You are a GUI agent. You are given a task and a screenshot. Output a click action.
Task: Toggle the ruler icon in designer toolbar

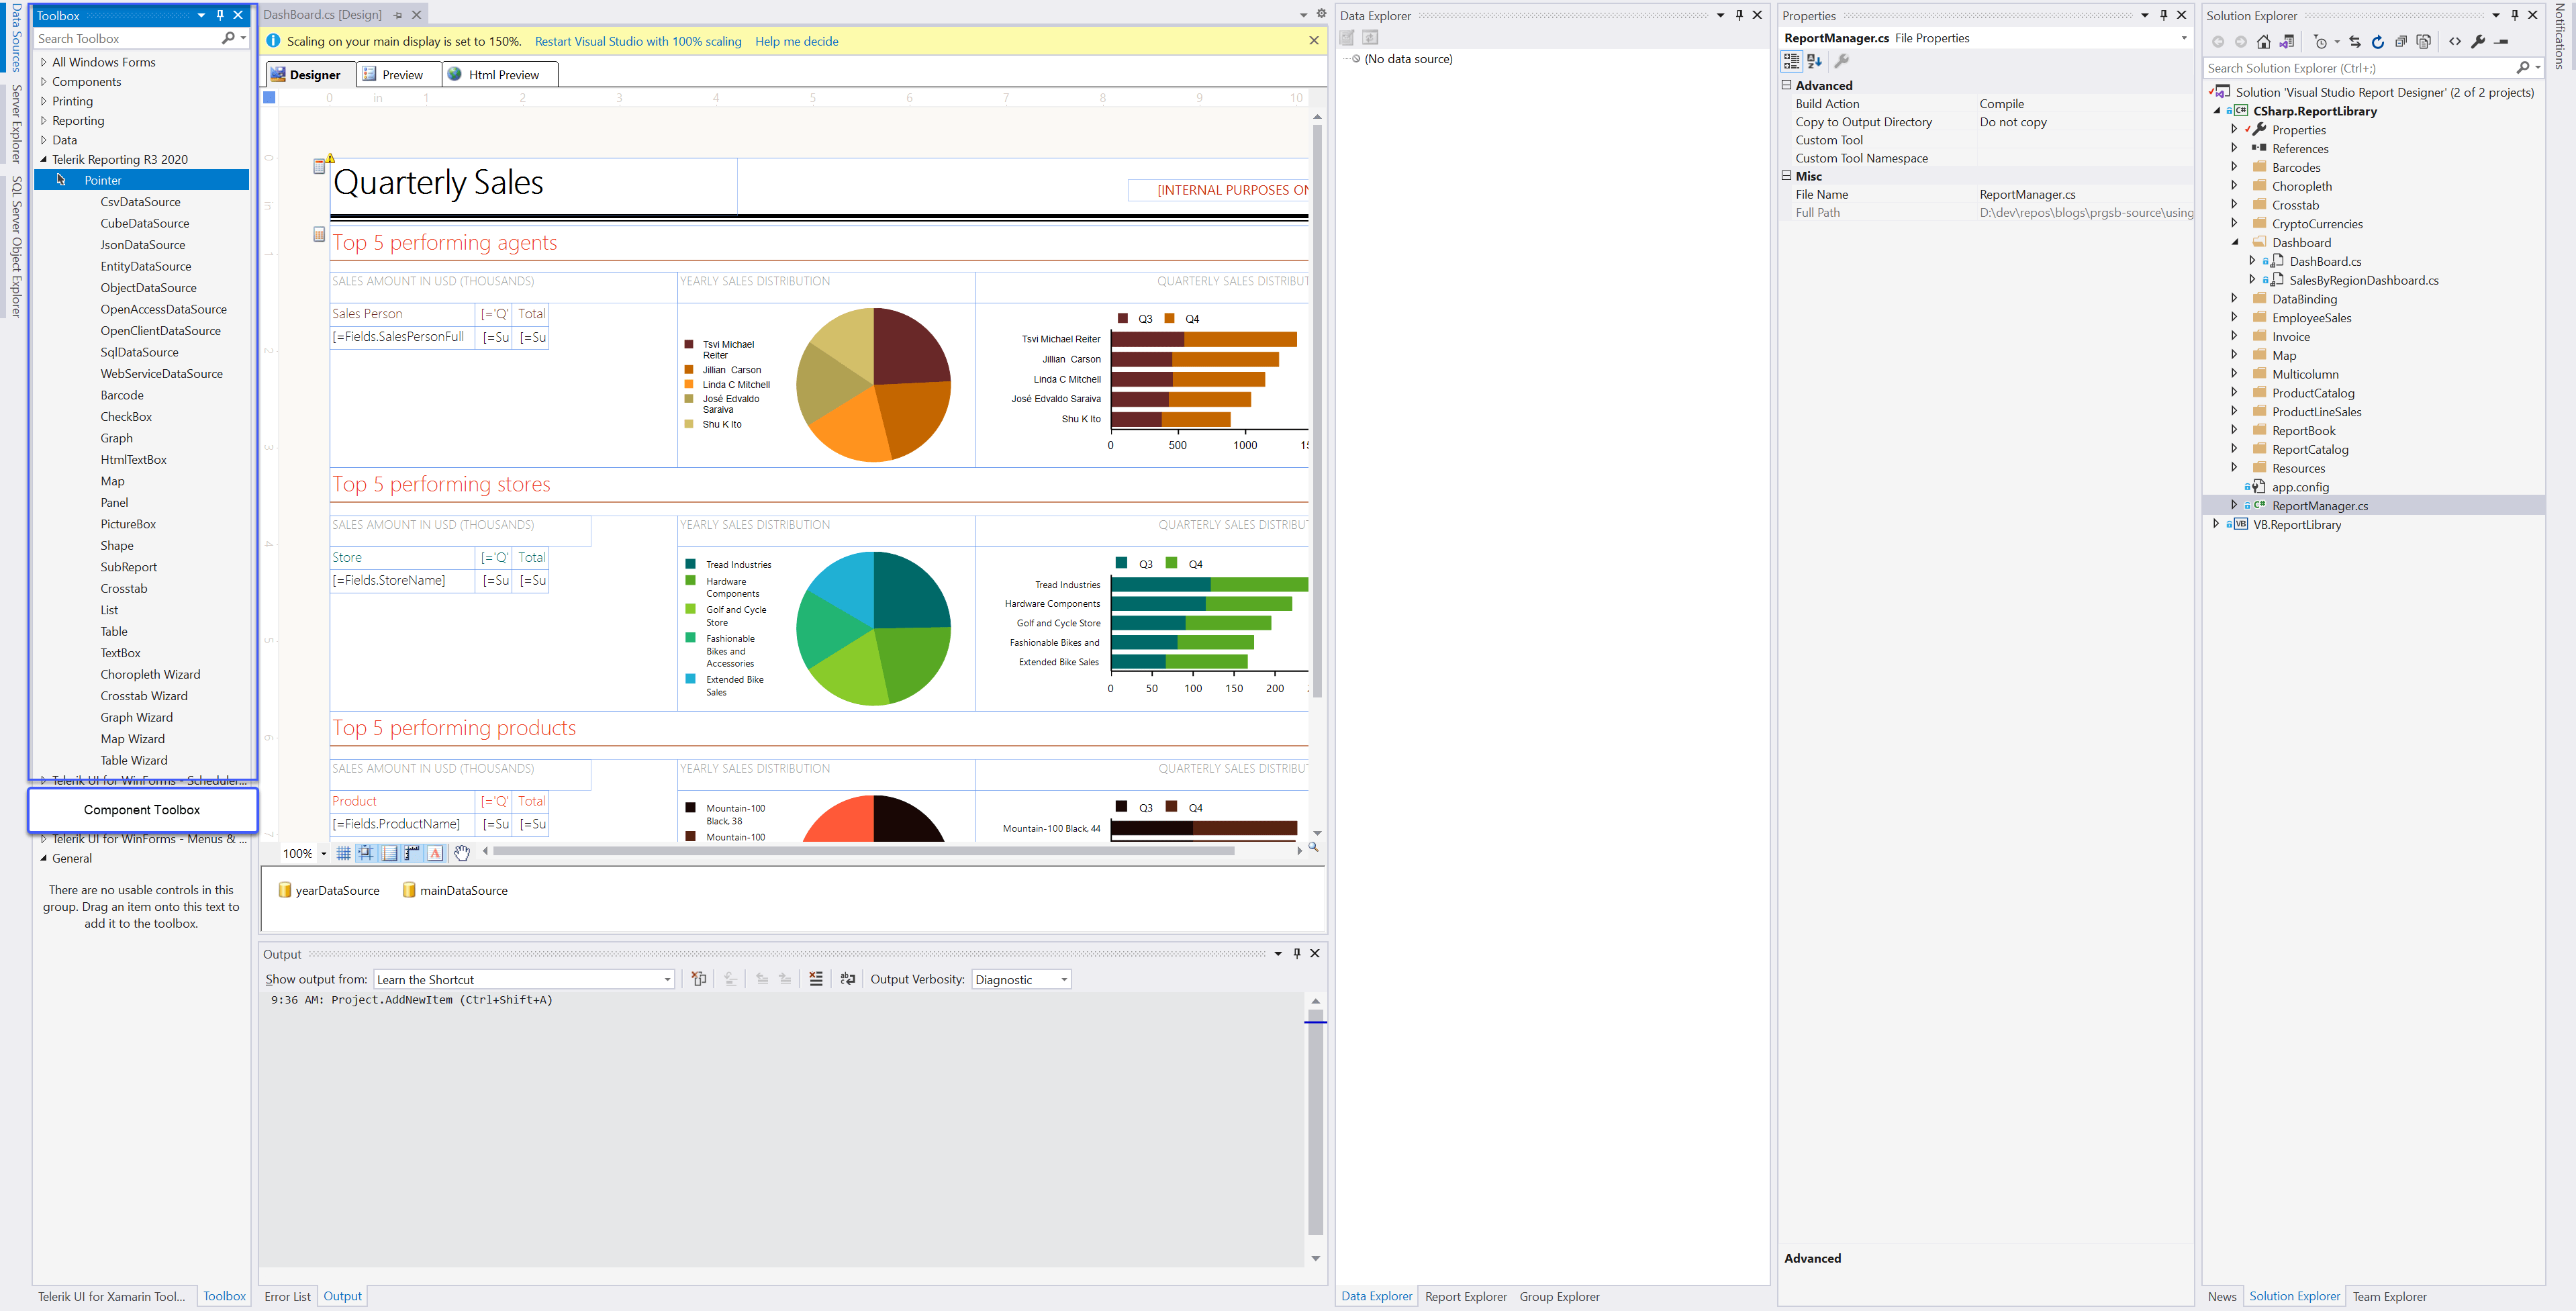412,853
